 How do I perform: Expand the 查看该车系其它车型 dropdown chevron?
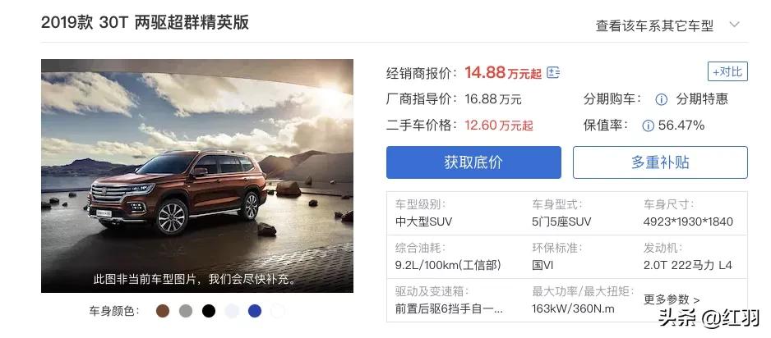pos(734,25)
